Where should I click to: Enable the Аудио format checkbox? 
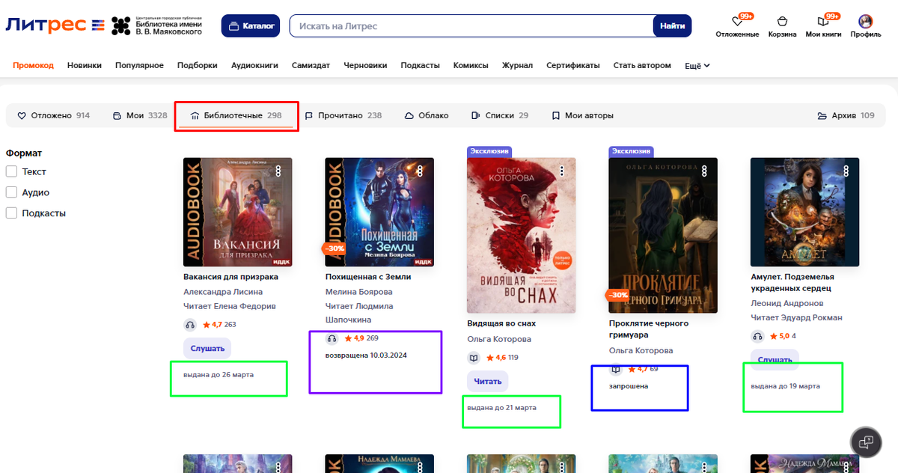click(11, 192)
